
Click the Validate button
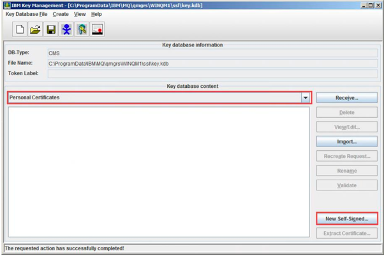(347, 185)
